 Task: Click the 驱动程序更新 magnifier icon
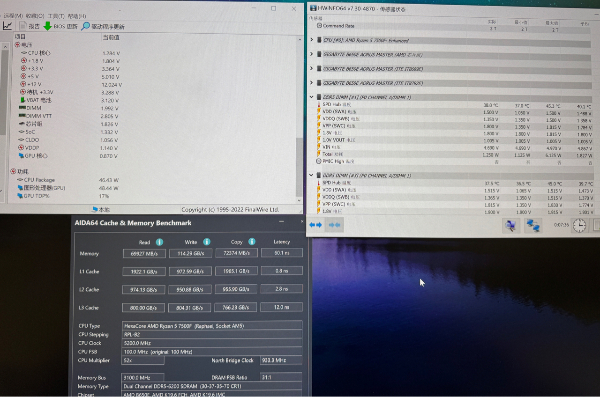(x=85, y=26)
